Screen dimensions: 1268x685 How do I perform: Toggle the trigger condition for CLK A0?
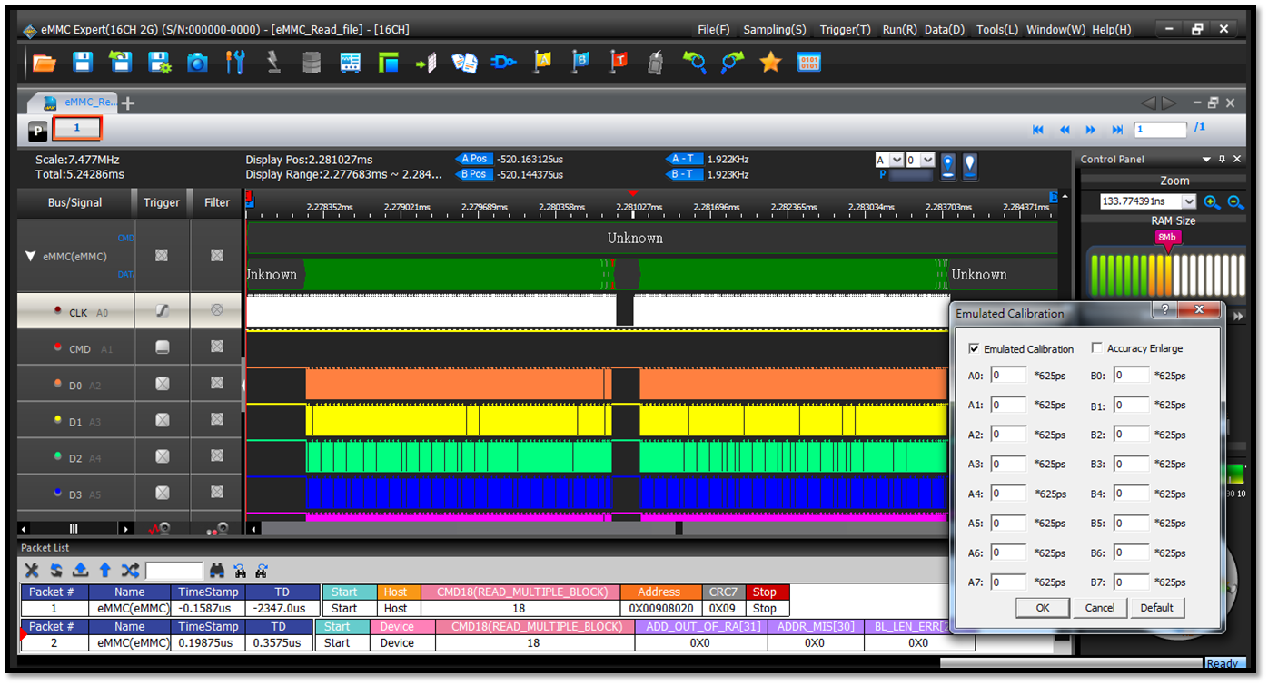pos(163,310)
